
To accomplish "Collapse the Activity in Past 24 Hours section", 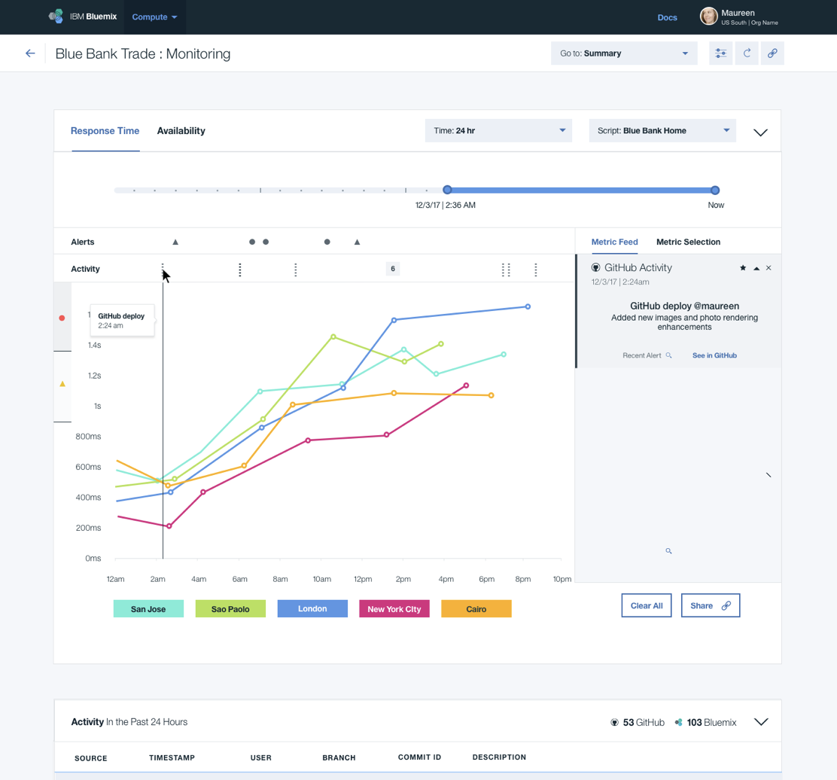I will 761,722.
